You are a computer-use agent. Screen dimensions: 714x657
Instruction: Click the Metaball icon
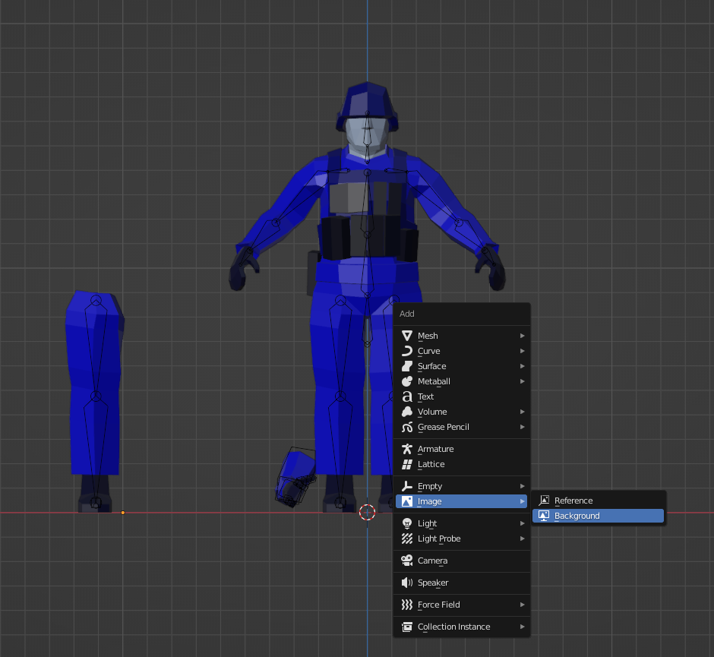click(x=407, y=381)
